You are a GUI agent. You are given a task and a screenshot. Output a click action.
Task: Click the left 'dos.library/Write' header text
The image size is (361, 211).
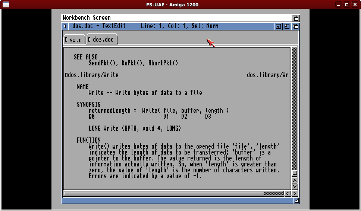coord(93,75)
